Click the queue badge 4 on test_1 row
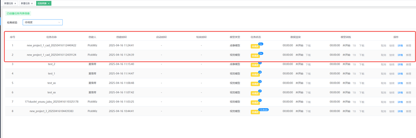The height and width of the screenshot is (138, 416). [260, 72]
